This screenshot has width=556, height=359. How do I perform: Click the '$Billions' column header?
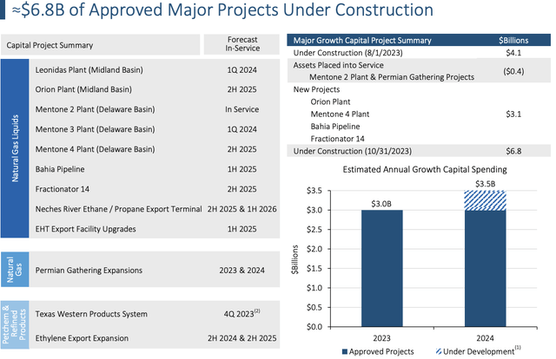(x=513, y=41)
